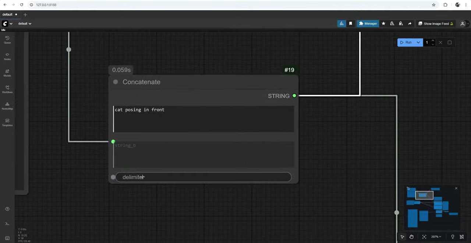Close the minimap panel
The height and width of the screenshot is (243, 471).
click(456, 188)
